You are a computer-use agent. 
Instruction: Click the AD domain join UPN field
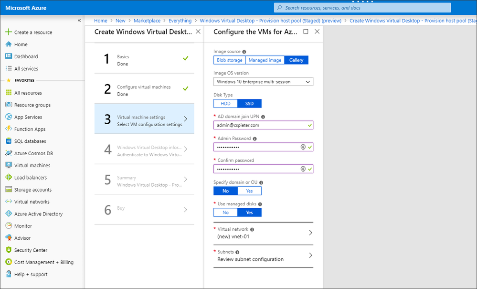pos(263,125)
